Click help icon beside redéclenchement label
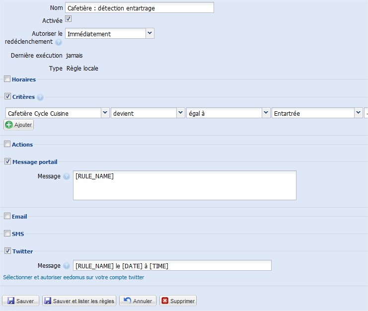 click(x=59, y=42)
